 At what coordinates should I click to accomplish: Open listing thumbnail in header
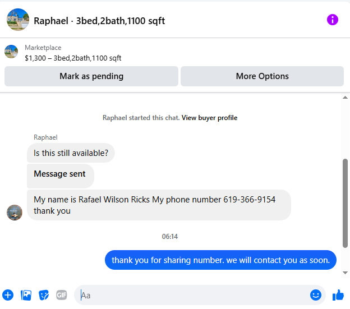(x=18, y=20)
